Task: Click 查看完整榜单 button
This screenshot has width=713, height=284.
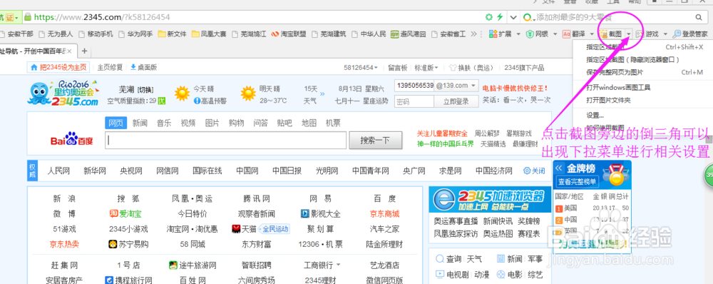Action: tap(578, 181)
